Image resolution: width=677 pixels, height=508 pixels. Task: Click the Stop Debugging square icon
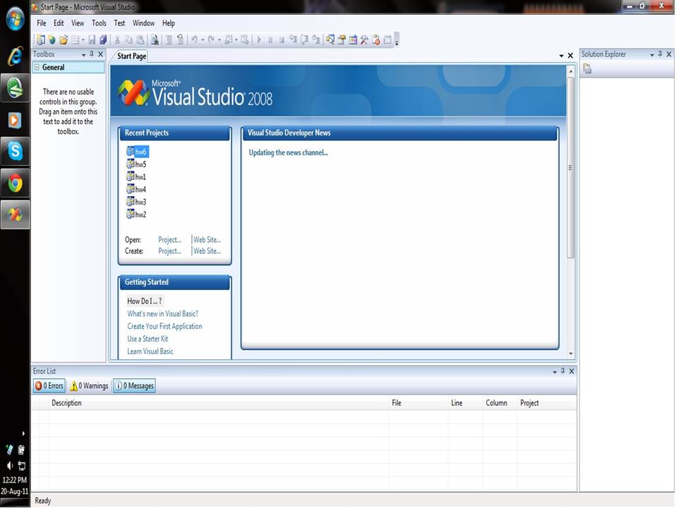click(x=281, y=40)
